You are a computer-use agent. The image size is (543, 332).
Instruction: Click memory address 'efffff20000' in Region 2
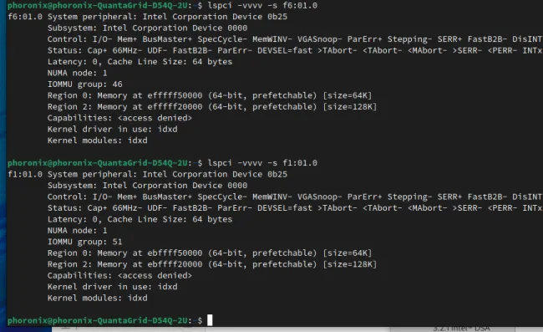[175, 107]
